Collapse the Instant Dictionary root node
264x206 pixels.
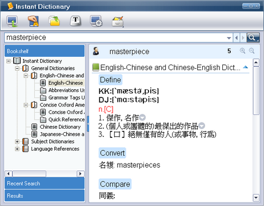click(9, 61)
